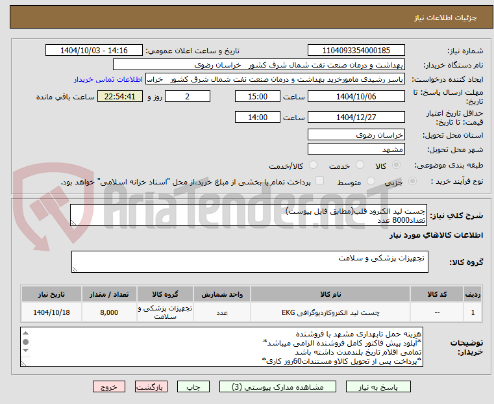Click the 'تاریخ نیاز' column header
This screenshot has height=404, width=494.
51,294
